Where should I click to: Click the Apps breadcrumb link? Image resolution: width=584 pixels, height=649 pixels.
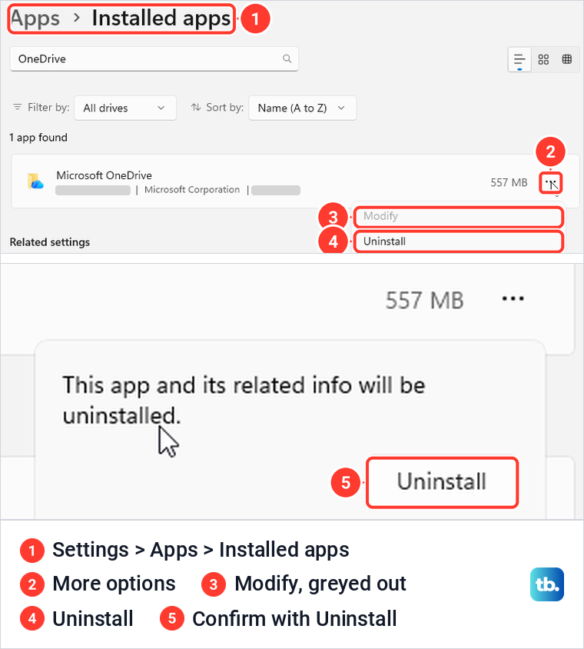click(x=35, y=18)
